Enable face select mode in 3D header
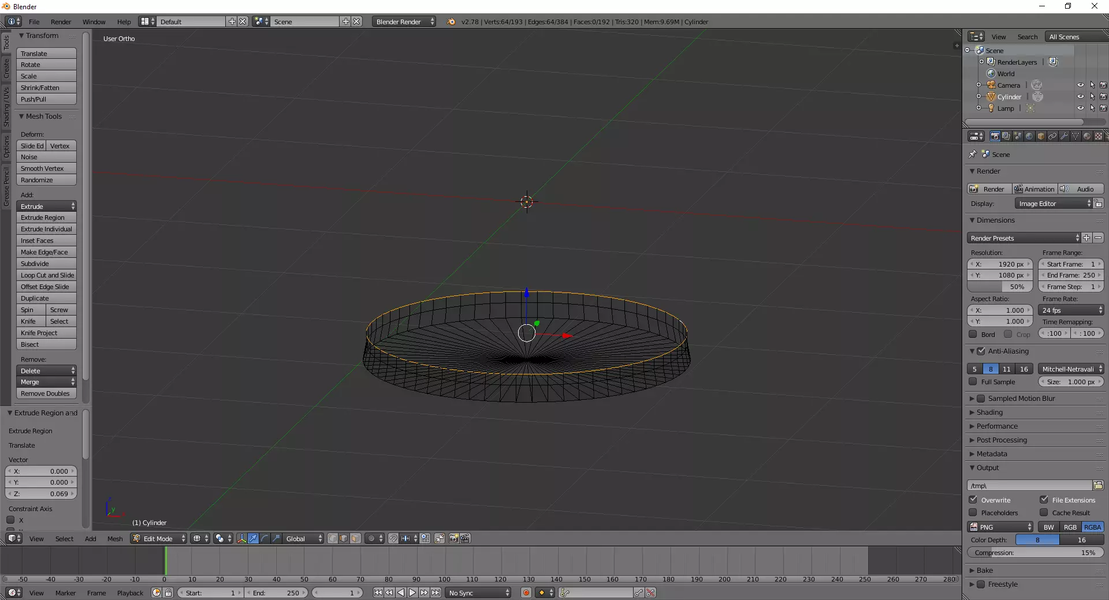Viewport: 1109px width, 600px height. point(356,539)
